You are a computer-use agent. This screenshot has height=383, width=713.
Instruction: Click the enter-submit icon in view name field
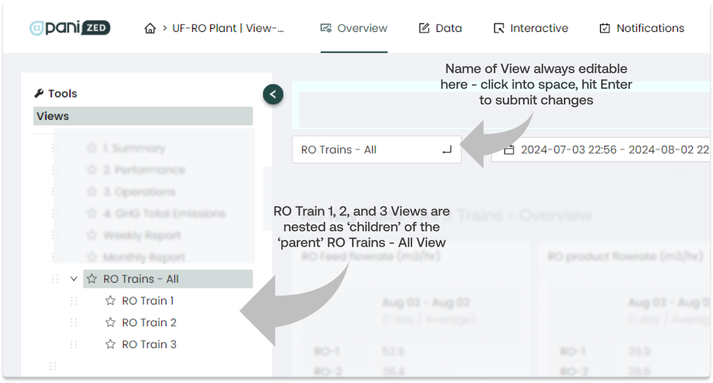point(446,150)
